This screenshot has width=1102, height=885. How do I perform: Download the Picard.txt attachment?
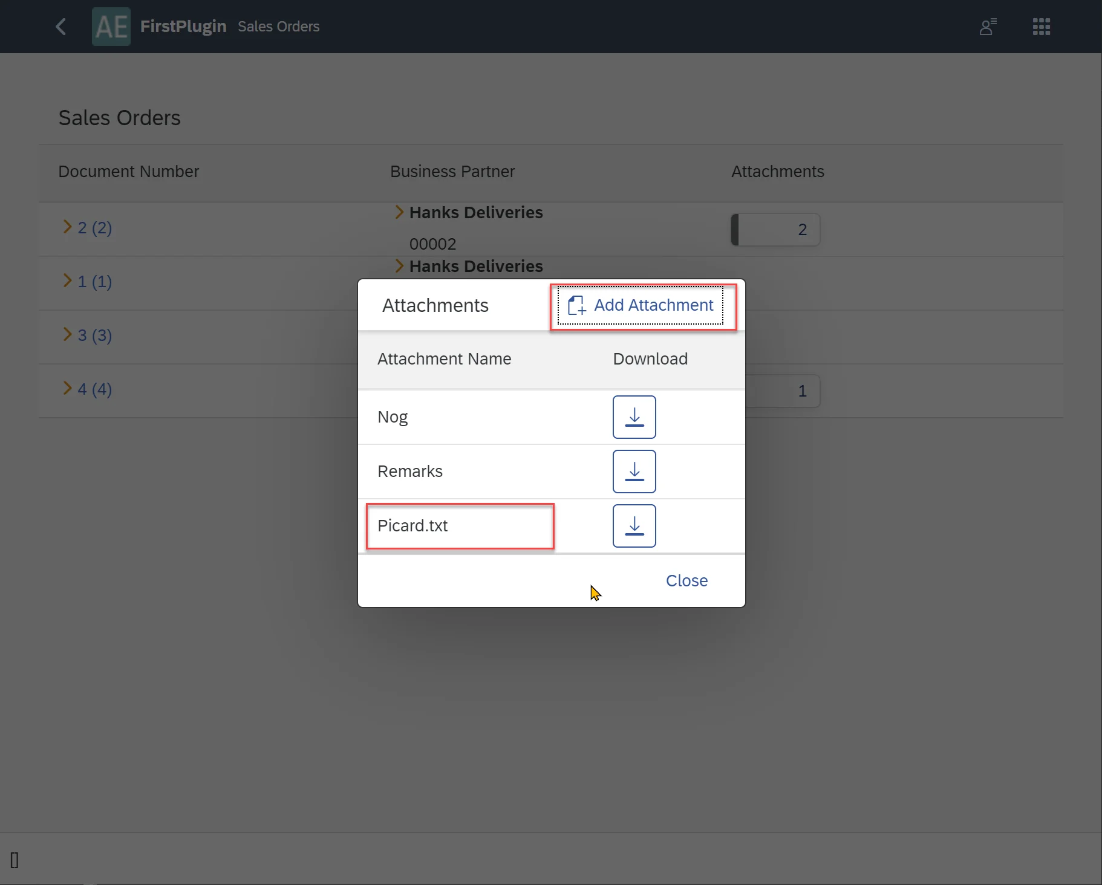[634, 526]
